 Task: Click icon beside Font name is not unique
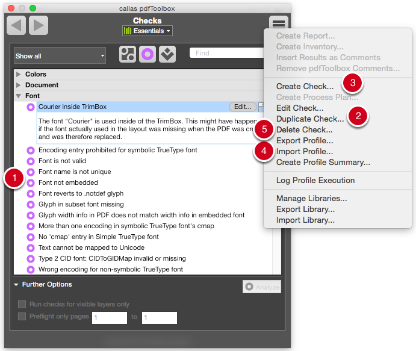point(31,172)
